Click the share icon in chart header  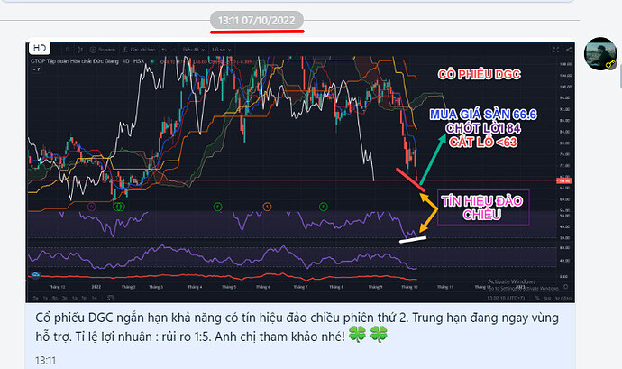(x=569, y=50)
